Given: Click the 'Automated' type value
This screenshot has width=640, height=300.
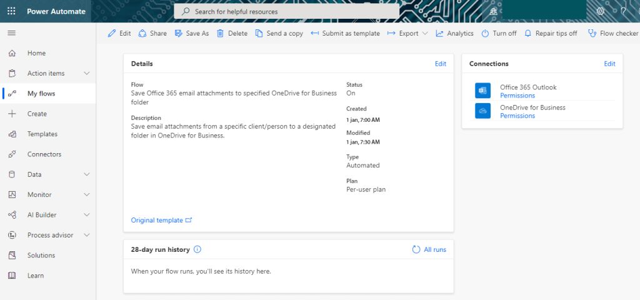Looking at the screenshot, I should pos(363,165).
